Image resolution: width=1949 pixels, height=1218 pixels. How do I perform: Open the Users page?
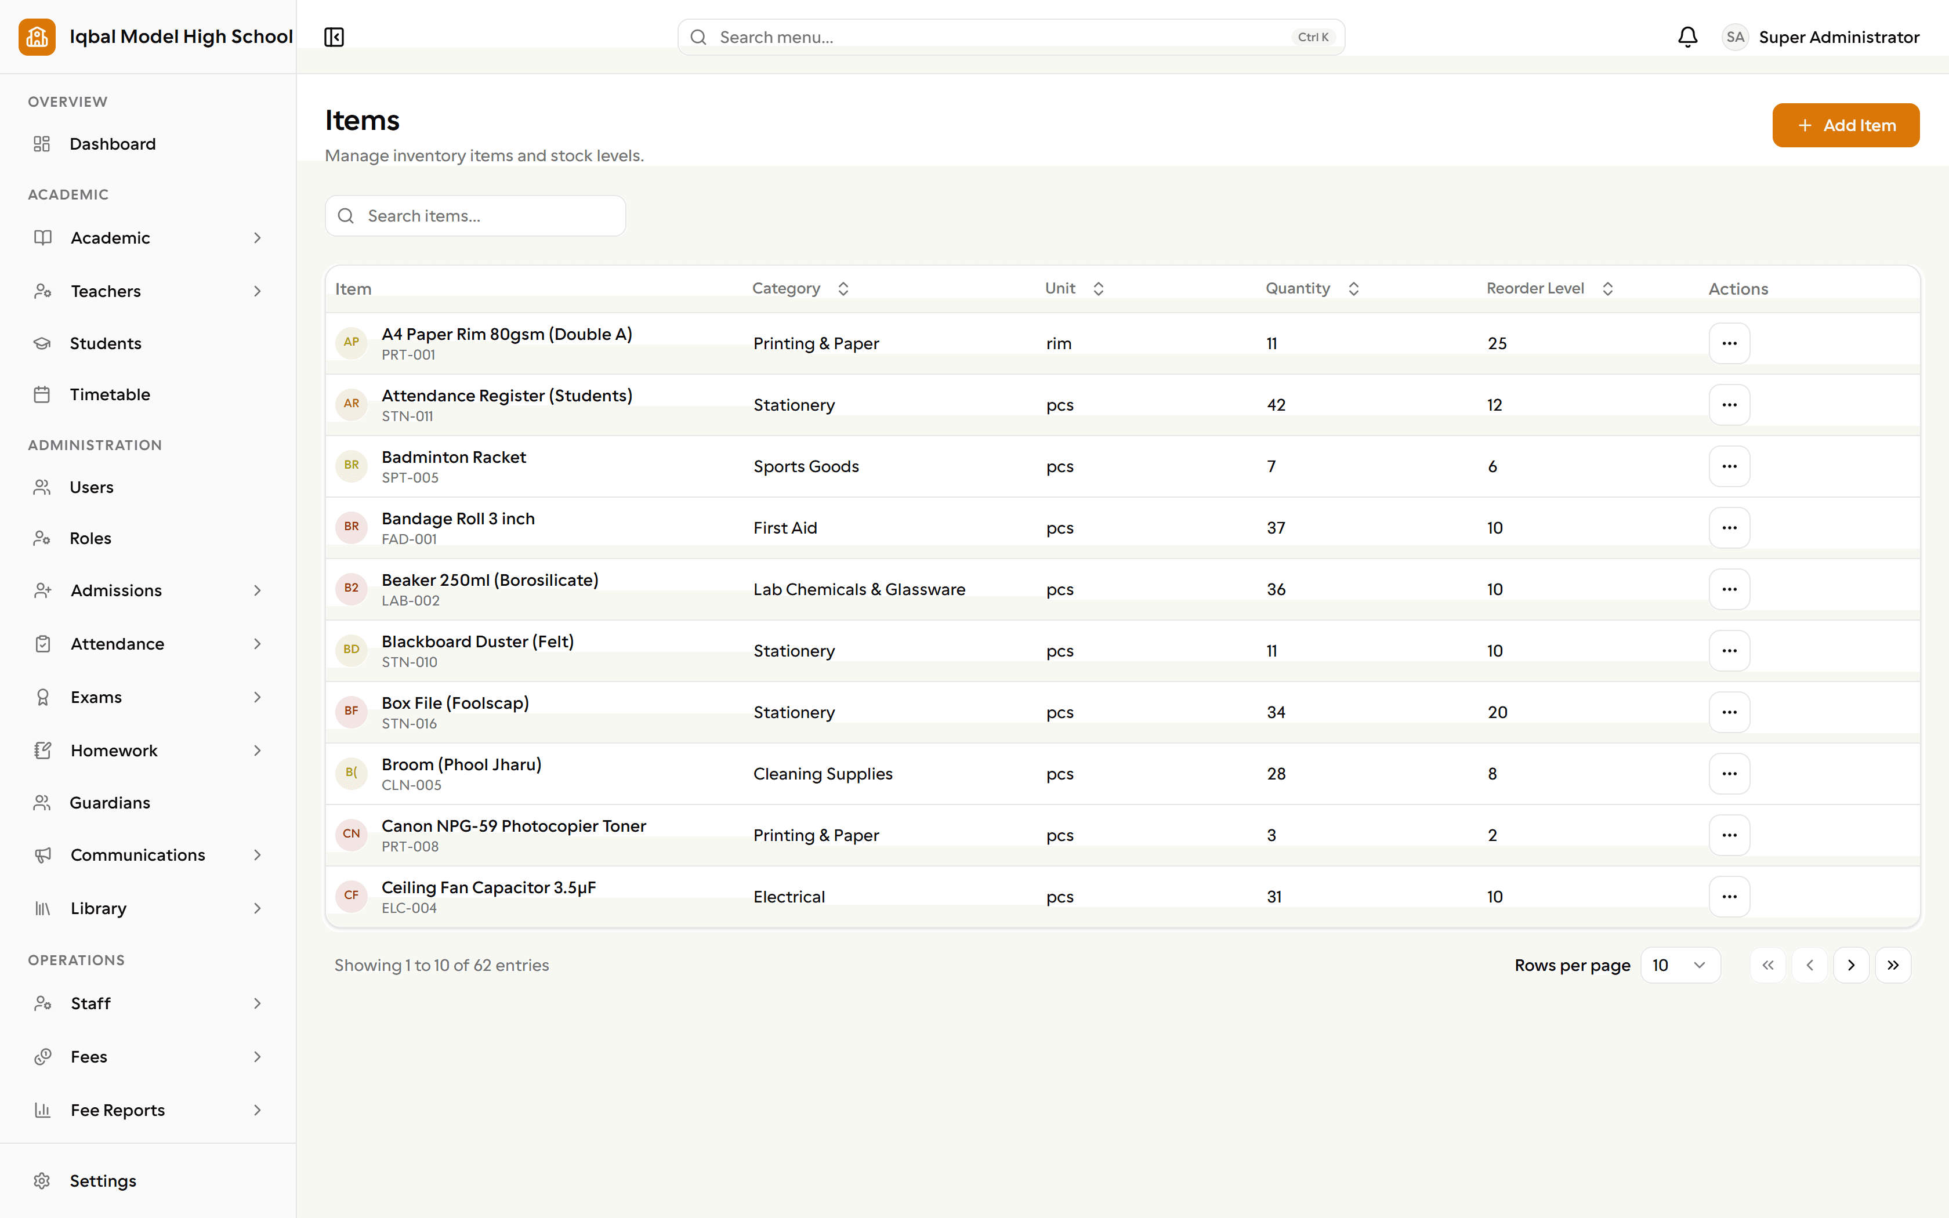(148, 487)
